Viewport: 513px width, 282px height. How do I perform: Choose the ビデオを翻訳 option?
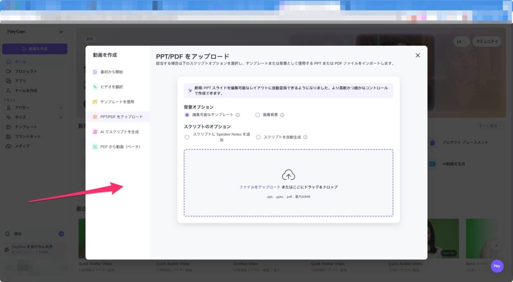118,87
